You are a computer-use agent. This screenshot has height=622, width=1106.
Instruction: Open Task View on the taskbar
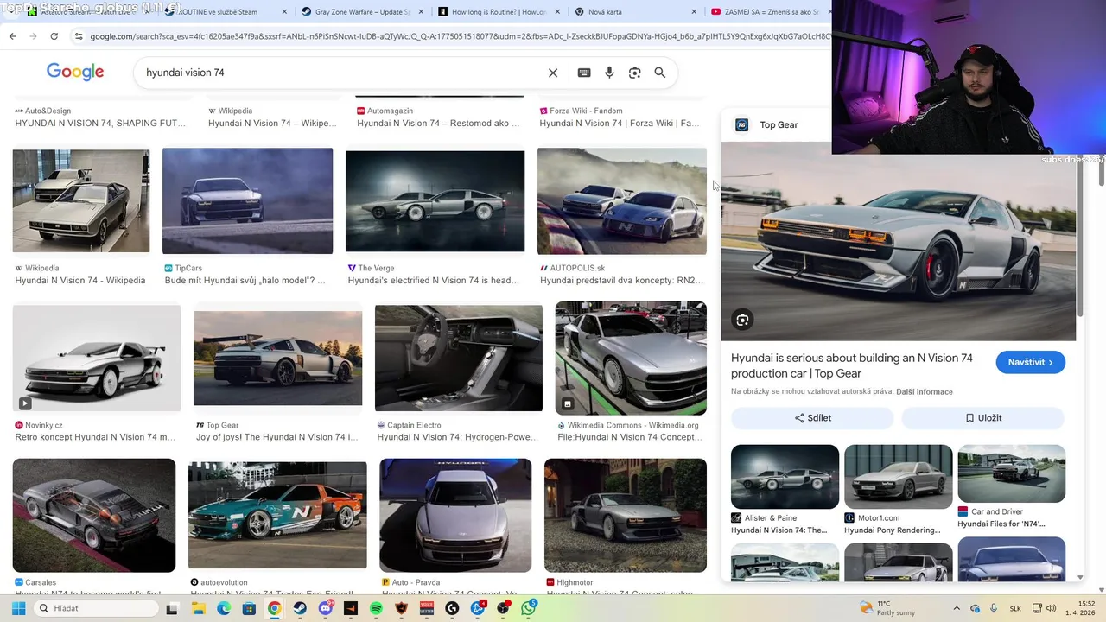pos(172,608)
